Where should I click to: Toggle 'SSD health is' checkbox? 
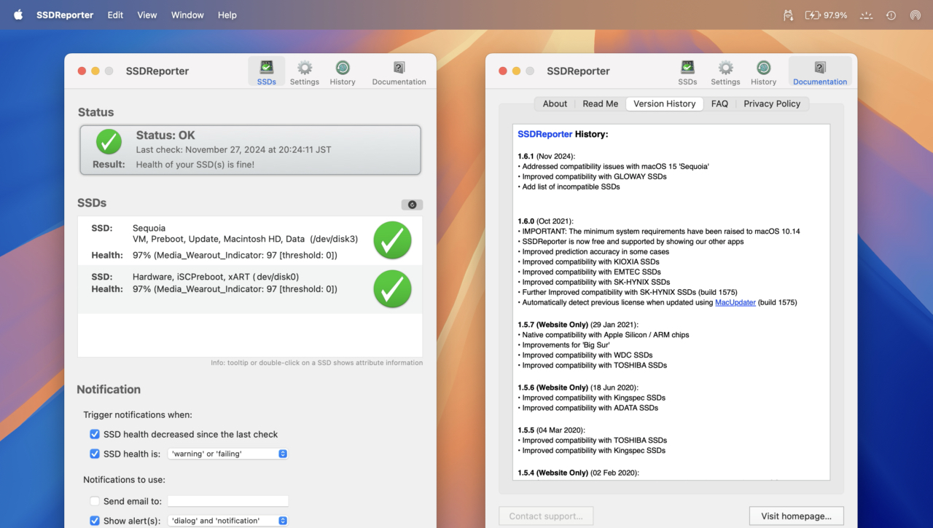[95, 454]
